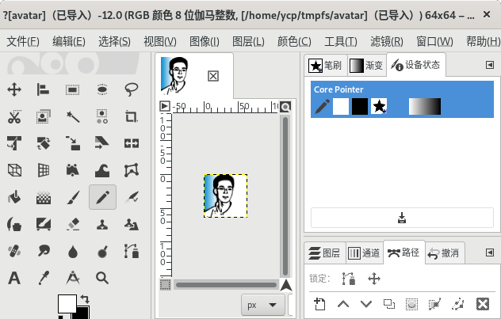Toggle lock path position
This screenshot has width=501, height=319.
[x=374, y=279]
